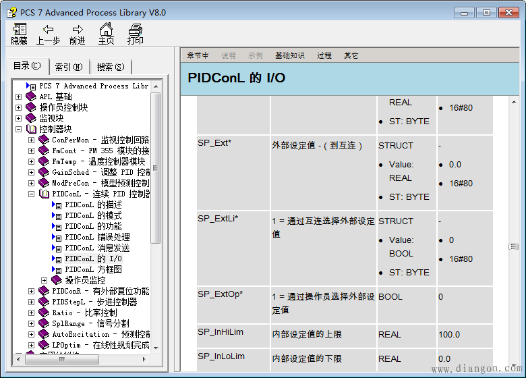526x378 pixels.
Task: Select the 监视块 book icon
Action: (x=31, y=118)
